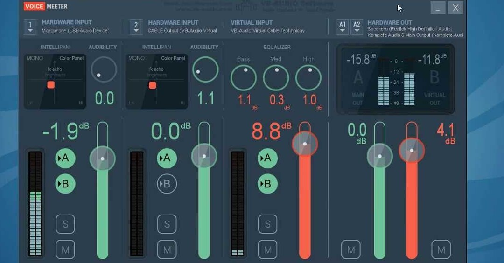Solo the Virtual Input channel
The width and height of the screenshot is (504, 263).
(x=267, y=224)
